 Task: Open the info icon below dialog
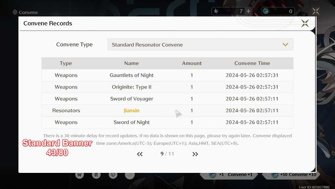click(x=113, y=175)
